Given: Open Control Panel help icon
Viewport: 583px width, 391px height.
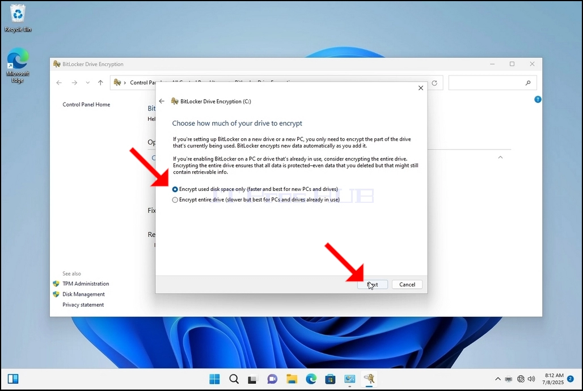Looking at the screenshot, I should tap(538, 99).
